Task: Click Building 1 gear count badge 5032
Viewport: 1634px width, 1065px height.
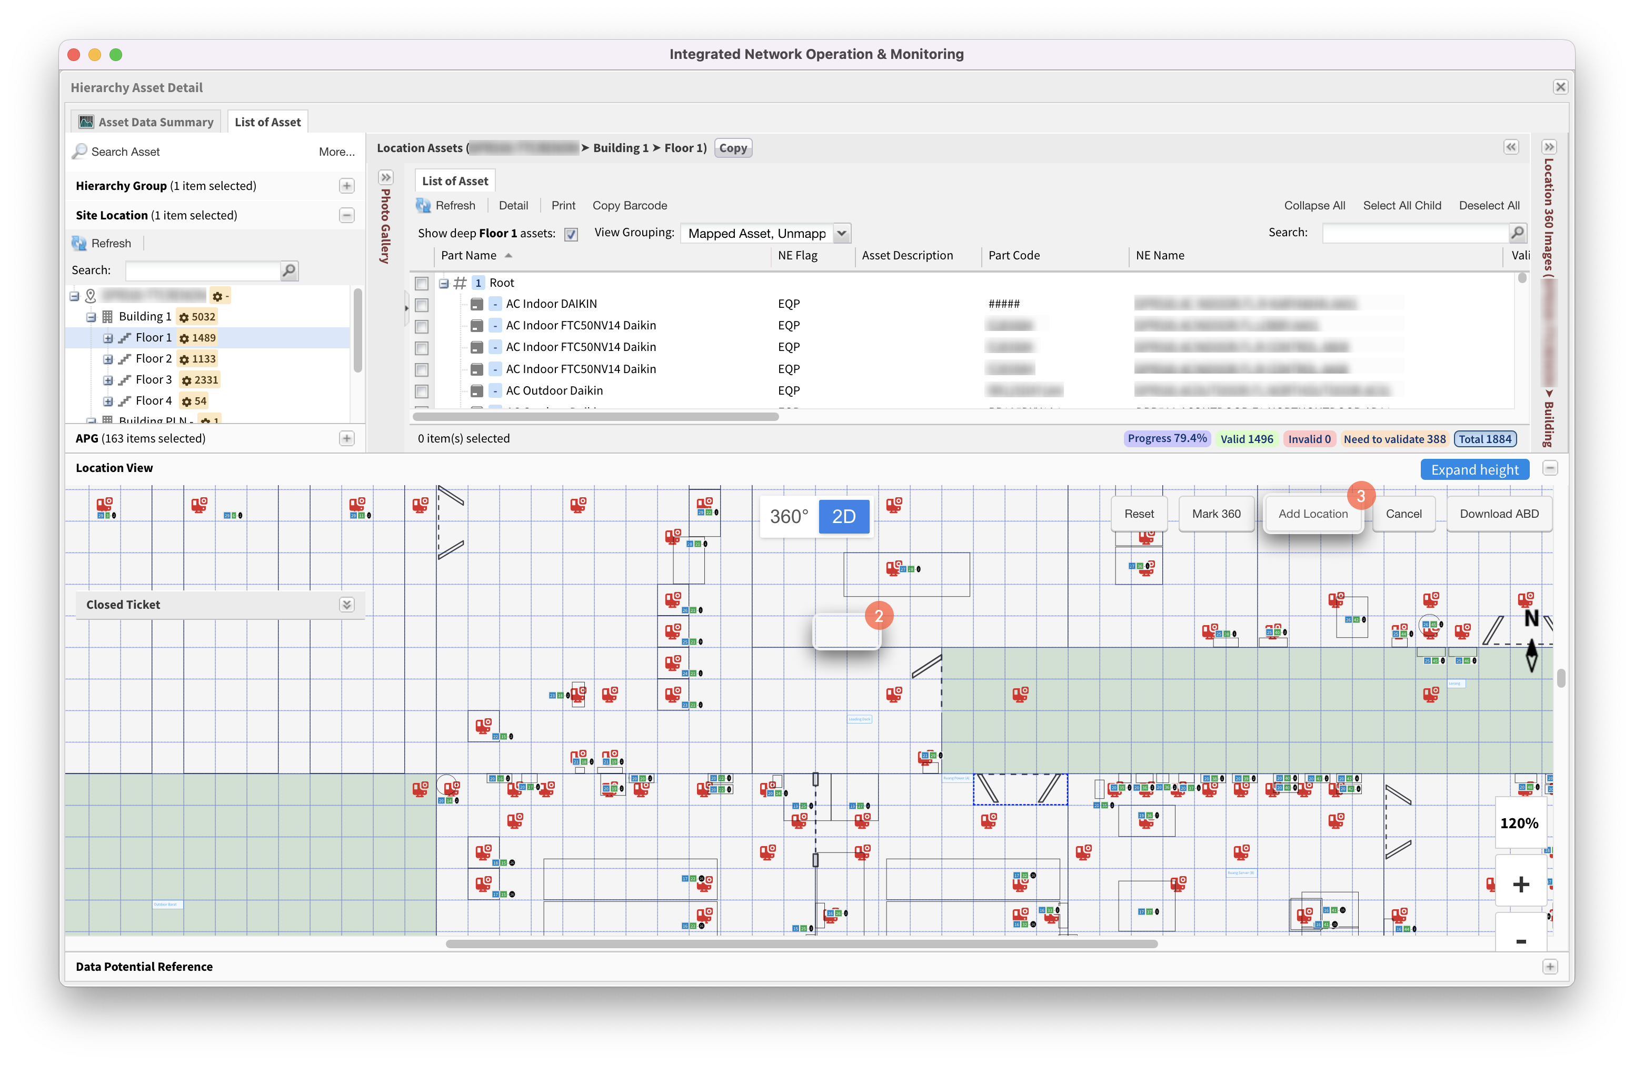Action: [197, 316]
